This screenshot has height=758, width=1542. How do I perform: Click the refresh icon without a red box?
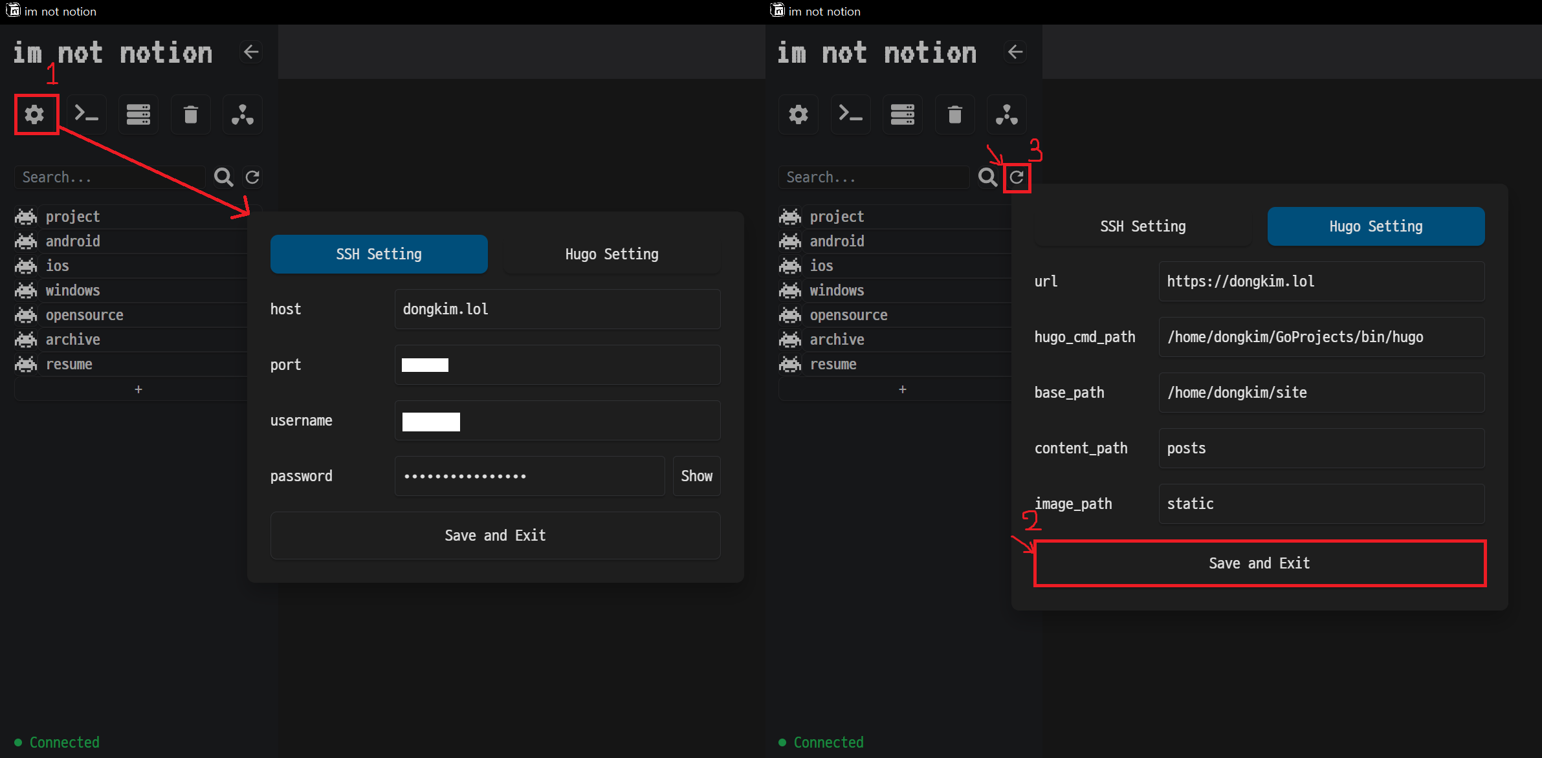point(252,177)
